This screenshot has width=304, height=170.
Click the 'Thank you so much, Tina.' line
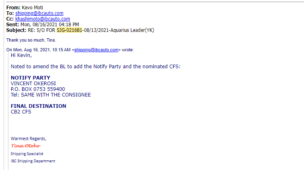coord(31,40)
